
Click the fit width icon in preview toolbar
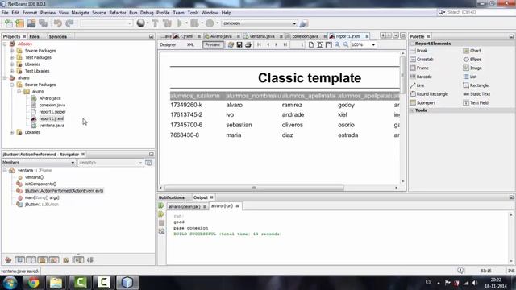click(x=328, y=44)
